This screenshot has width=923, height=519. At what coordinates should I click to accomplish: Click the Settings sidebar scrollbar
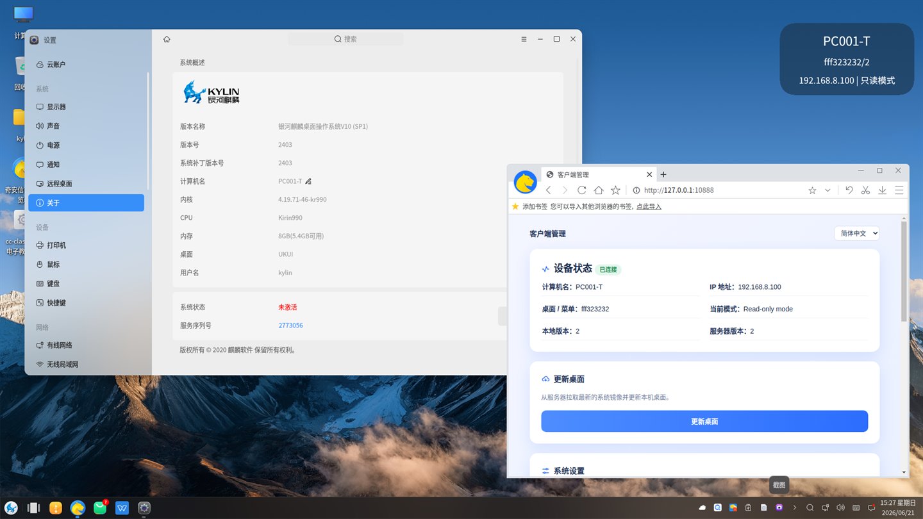tap(148, 130)
